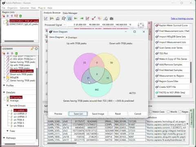Viewport: 196px width, 147px height.
Task: Click the pink circle toolbar icon
Action: [100, 18]
